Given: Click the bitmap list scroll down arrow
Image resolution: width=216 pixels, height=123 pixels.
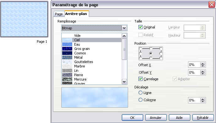Looking at the screenshot, I should pyautogui.click(x=124, y=82).
